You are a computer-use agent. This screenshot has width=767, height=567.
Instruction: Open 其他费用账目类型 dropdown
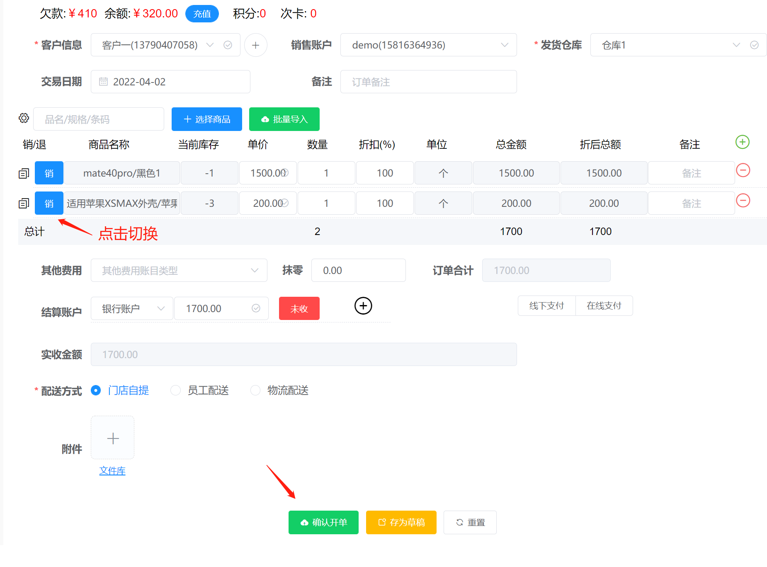point(179,271)
